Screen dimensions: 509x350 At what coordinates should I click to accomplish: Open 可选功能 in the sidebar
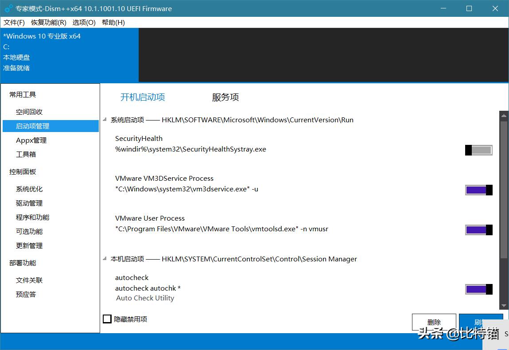point(29,232)
